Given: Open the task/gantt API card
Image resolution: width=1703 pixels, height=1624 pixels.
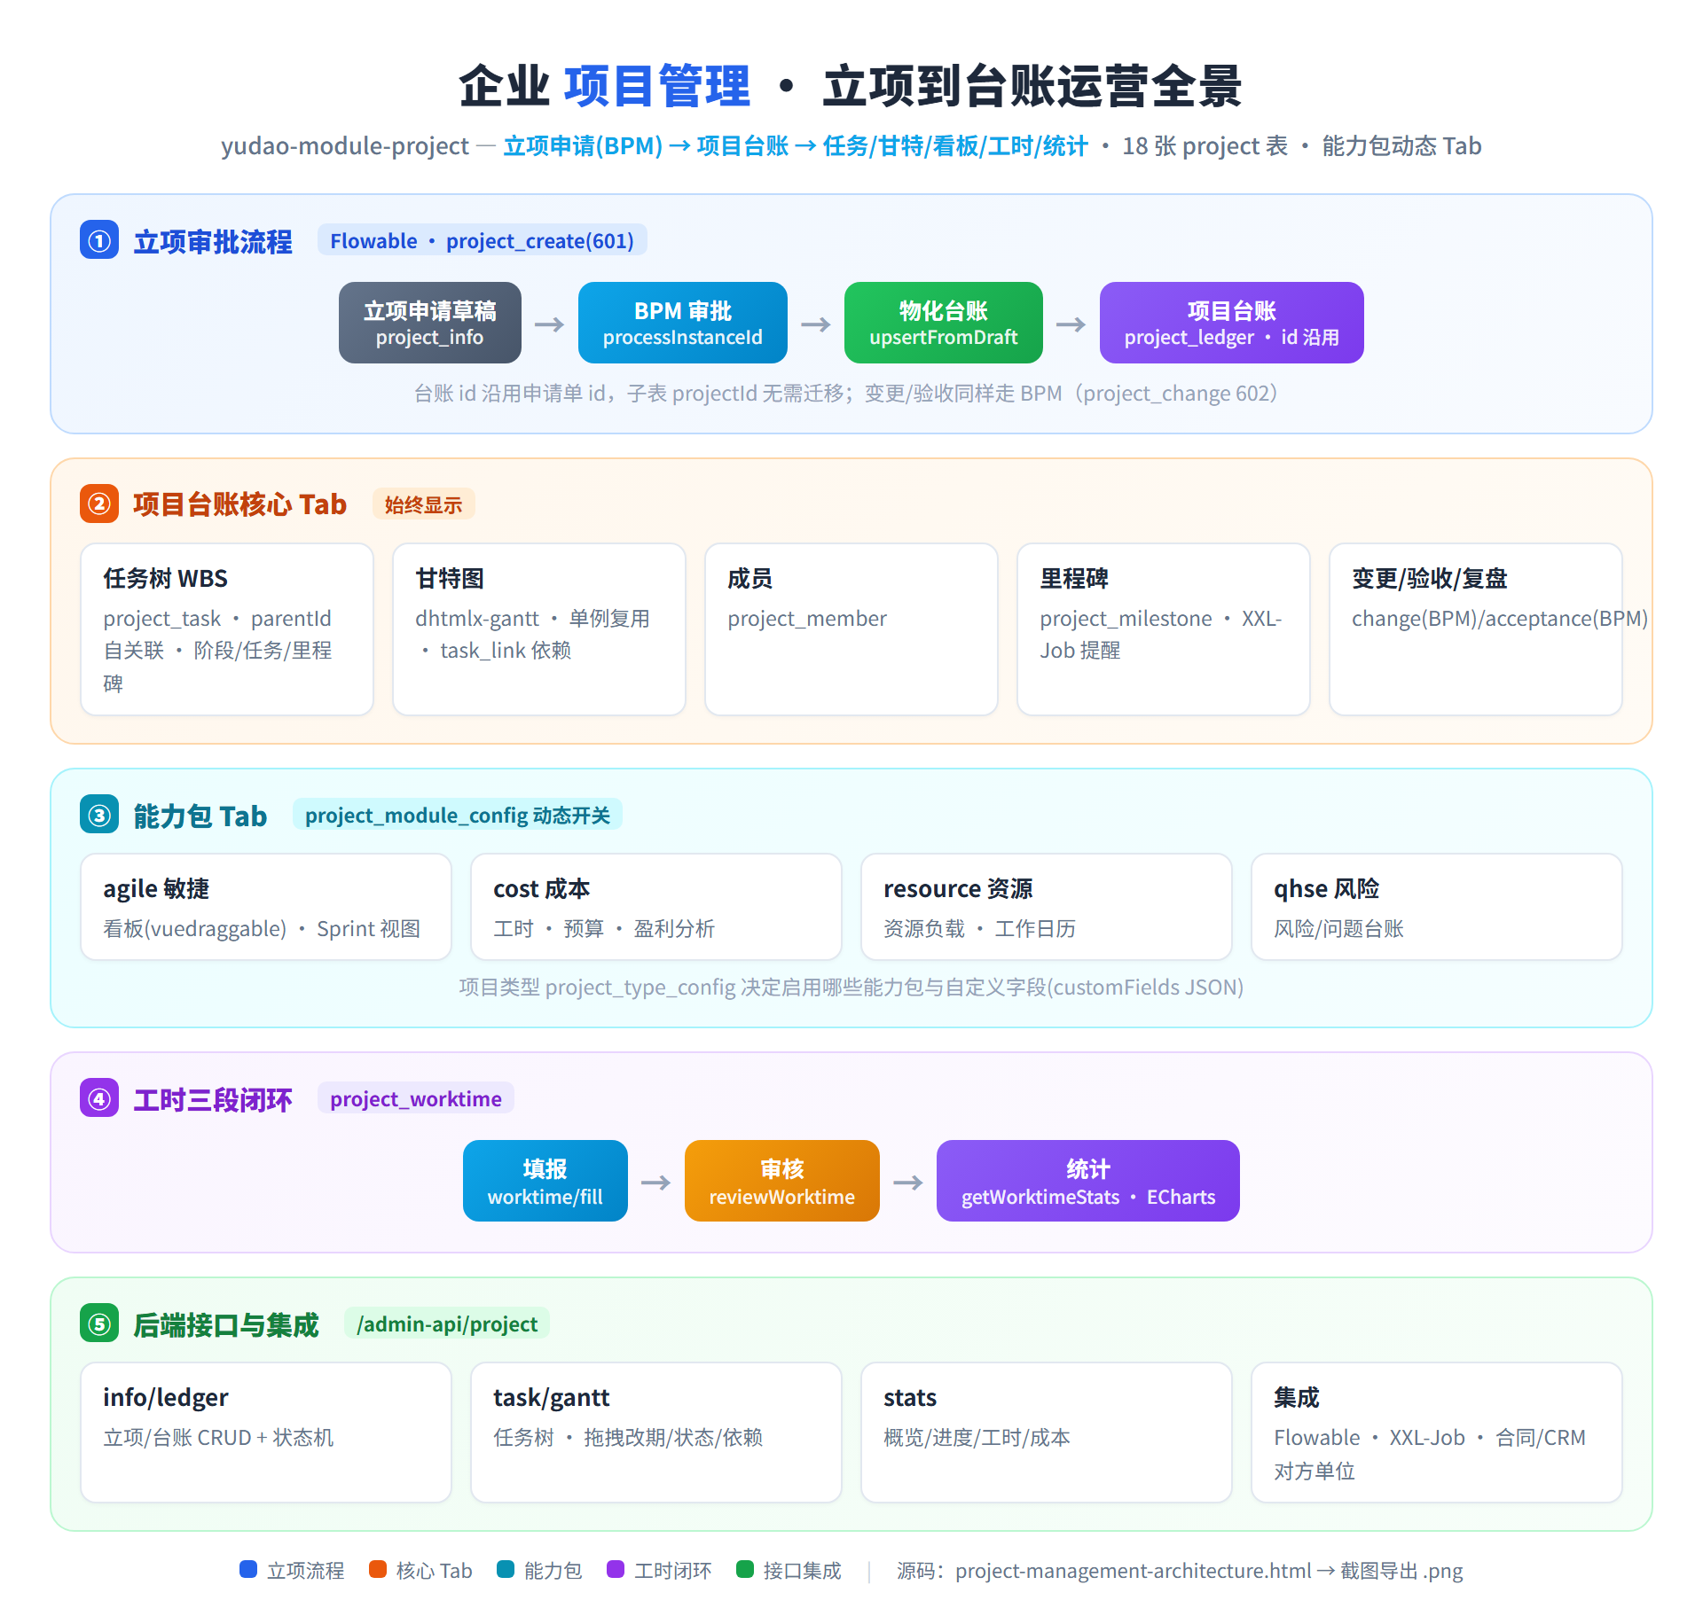Looking at the screenshot, I should coord(656,1433).
